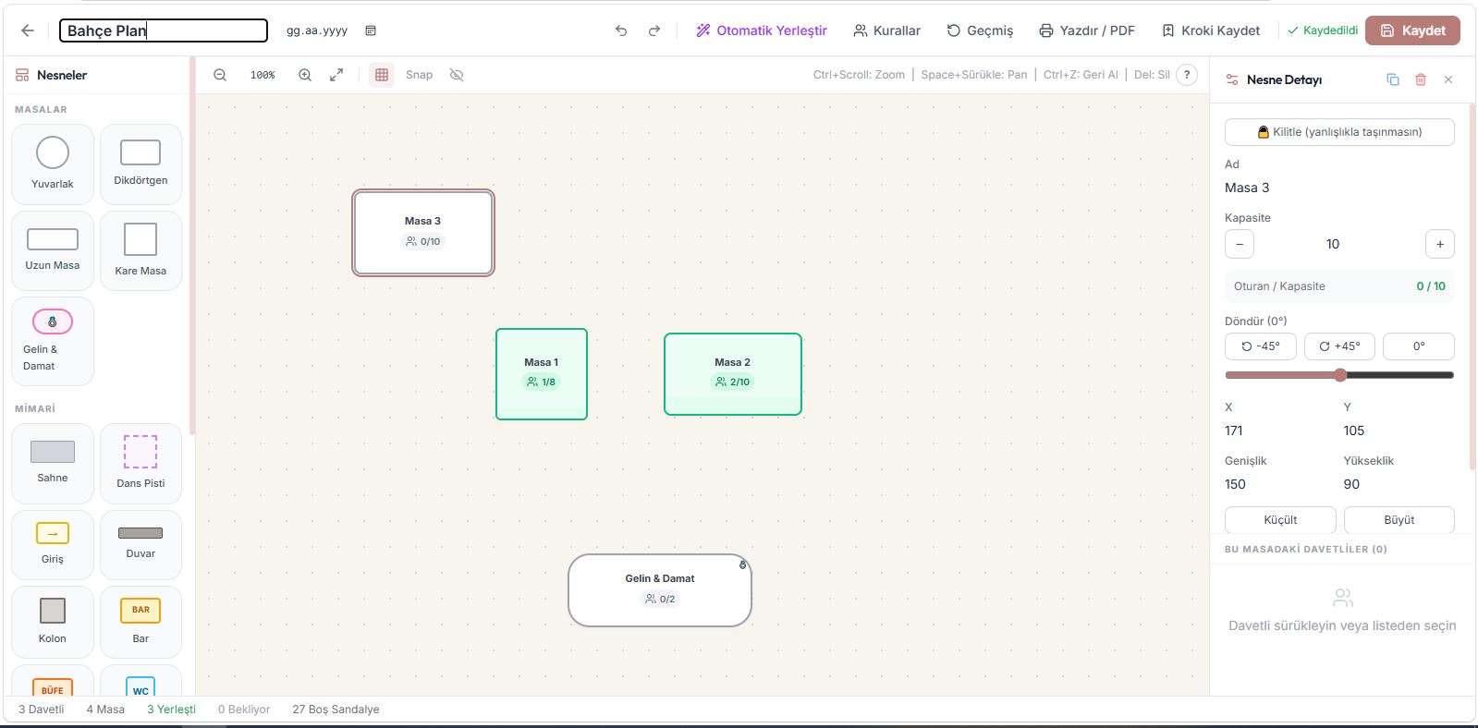1478x728 pixels.
Task: Reset rotation to 0°
Action: [x=1419, y=346]
